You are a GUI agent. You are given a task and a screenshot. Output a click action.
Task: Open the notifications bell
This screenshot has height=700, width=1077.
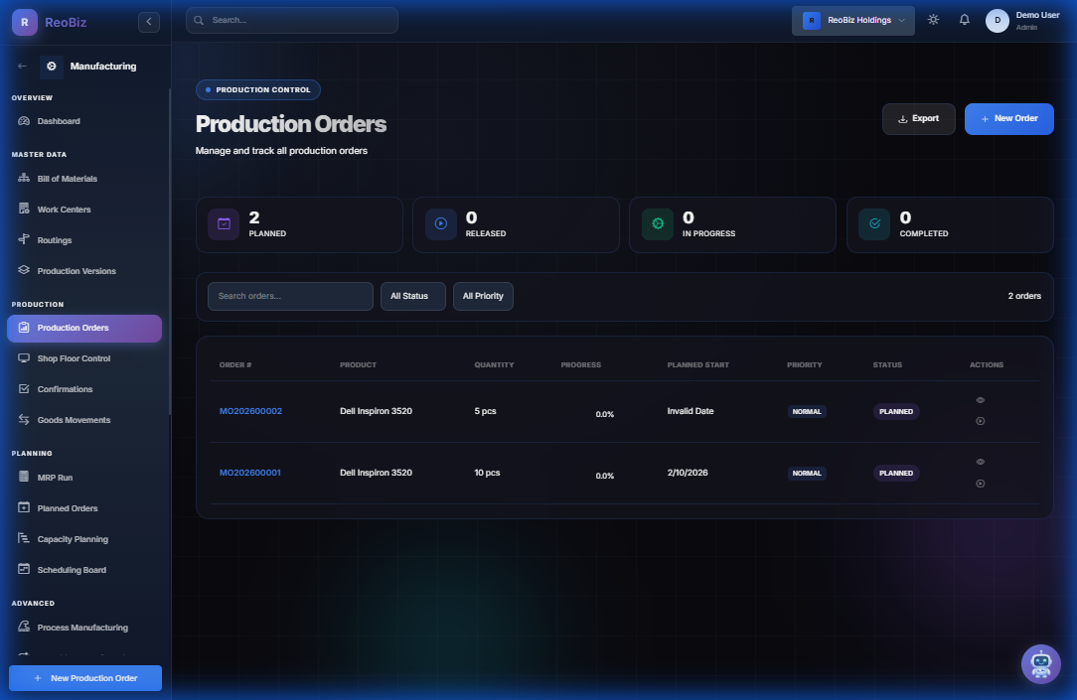tap(964, 18)
